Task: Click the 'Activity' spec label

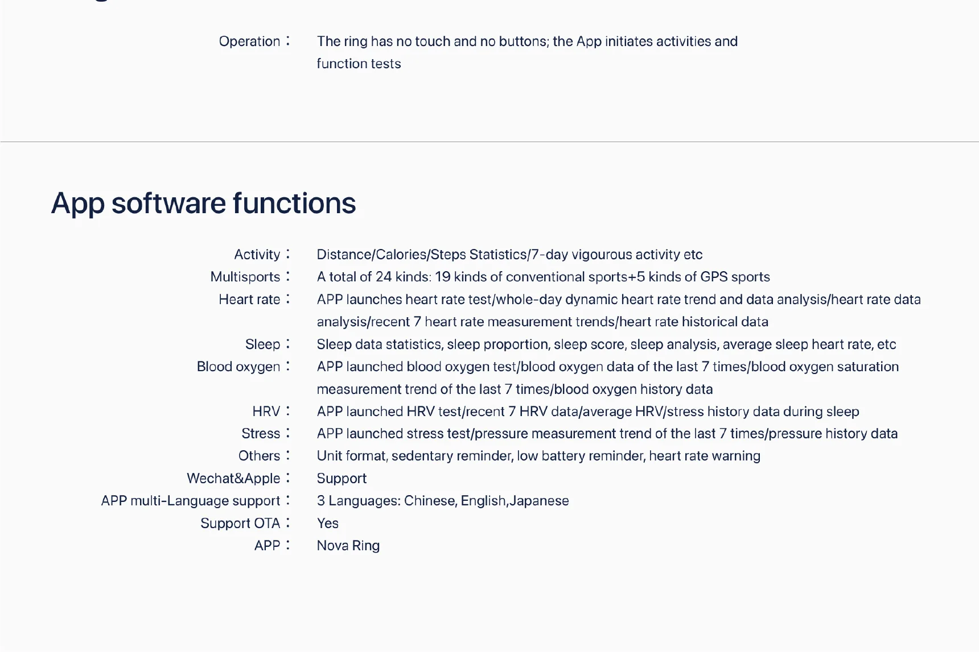Action: tap(257, 255)
